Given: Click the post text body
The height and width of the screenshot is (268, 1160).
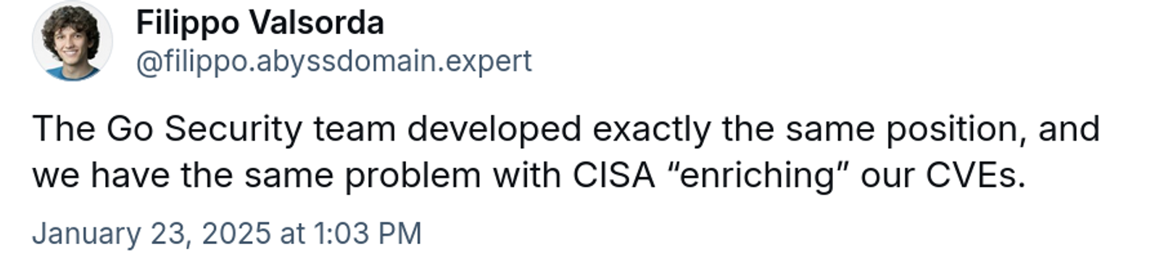Looking at the screenshot, I should click(x=566, y=152).
